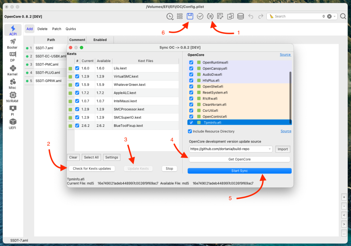Click the Kext Files column header
This screenshot has width=351, height=246.
tap(146, 61)
